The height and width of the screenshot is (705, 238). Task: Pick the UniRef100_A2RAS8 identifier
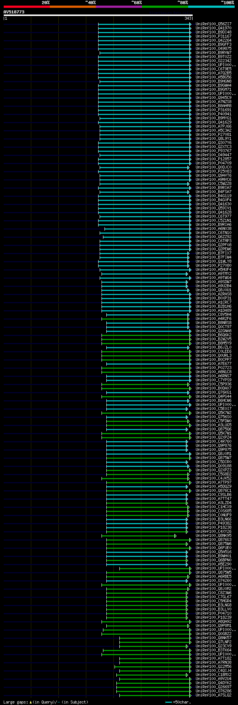213,294
